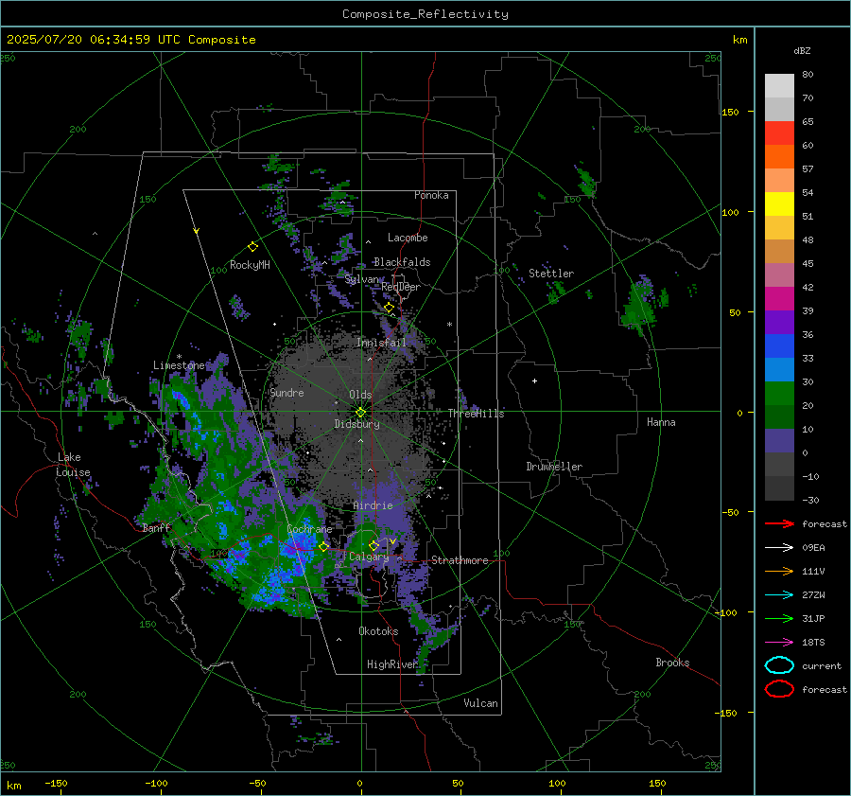Click the Brooks town label
The height and width of the screenshot is (796, 851).
[x=672, y=663]
